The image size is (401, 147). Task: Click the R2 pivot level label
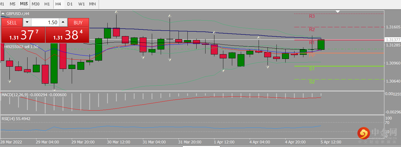pos(312,29)
